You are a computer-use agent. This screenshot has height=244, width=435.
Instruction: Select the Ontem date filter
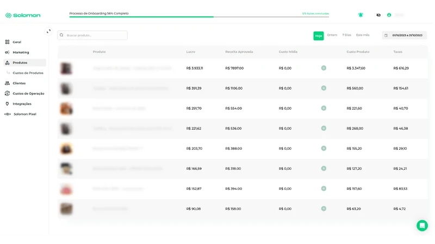click(332, 35)
